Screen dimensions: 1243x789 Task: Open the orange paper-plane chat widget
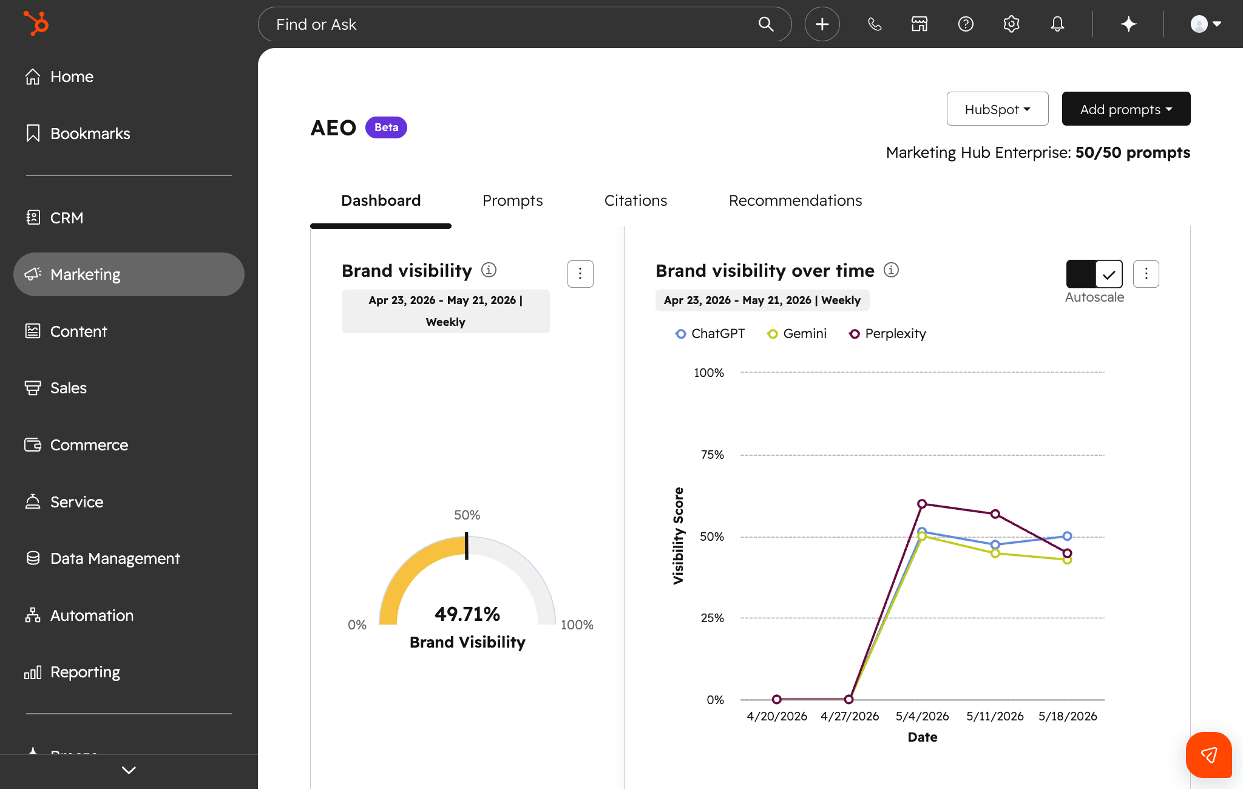[1208, 754]
